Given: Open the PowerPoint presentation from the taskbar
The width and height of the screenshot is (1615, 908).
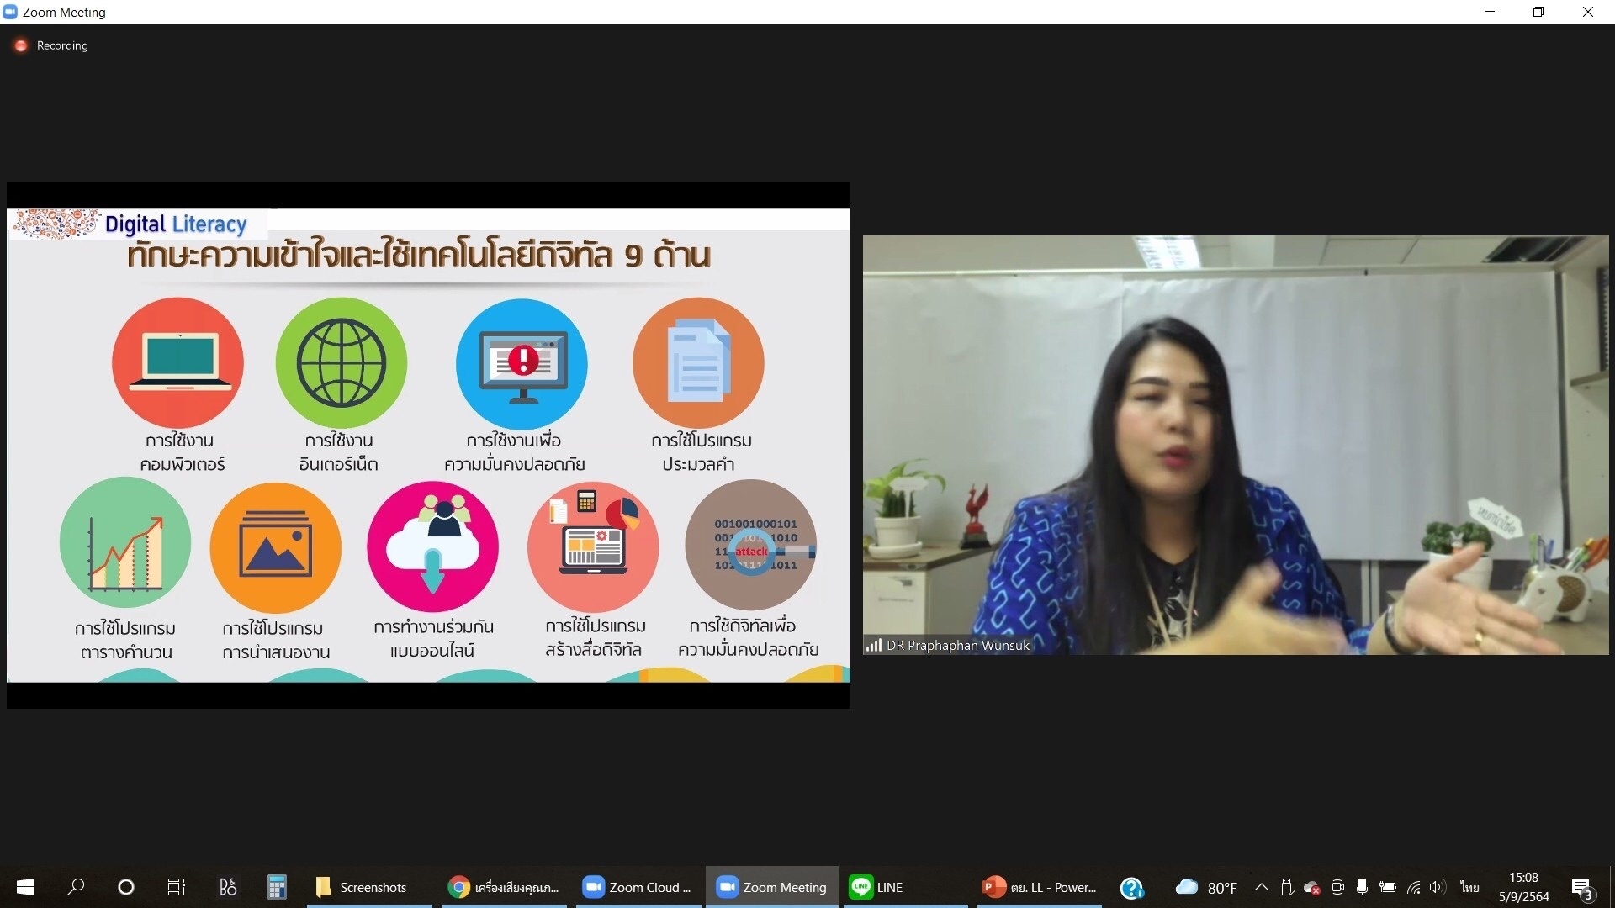Looking at the screenshot, I should [1038, 887].
